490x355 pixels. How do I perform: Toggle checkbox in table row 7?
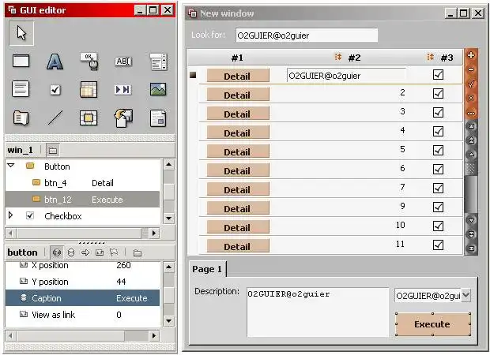(438, 188)
